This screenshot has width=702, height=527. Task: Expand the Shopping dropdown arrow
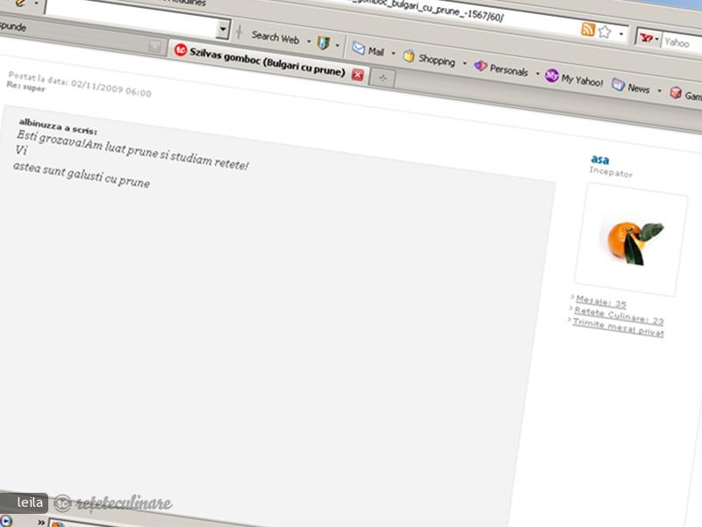coord(464,63)
